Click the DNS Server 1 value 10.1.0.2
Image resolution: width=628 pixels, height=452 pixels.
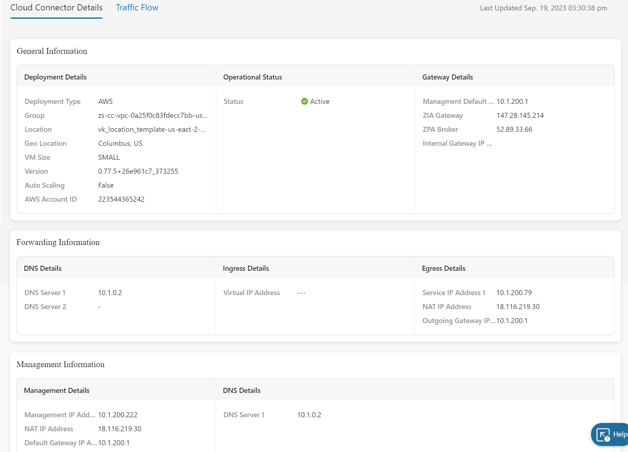(x=110, y=292)
